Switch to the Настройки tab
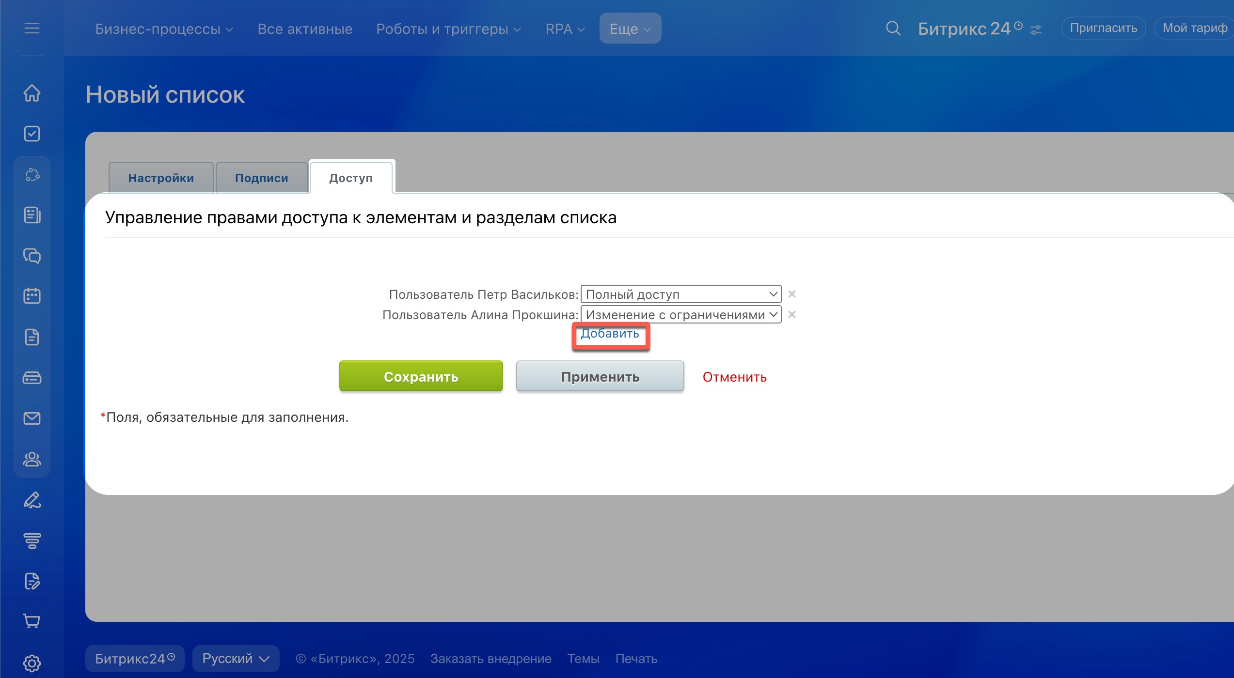Viewport: 1234px width, 678px height. coord(161,178)
